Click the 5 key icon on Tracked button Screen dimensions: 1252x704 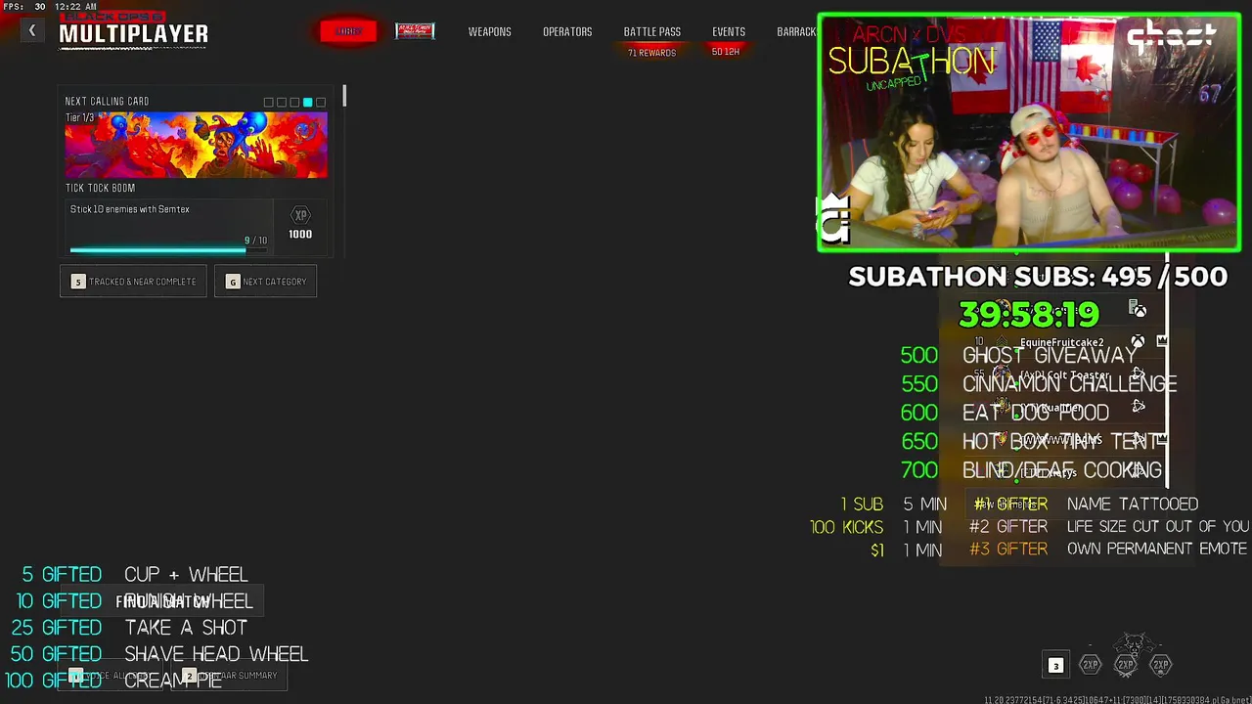(78, 282)
